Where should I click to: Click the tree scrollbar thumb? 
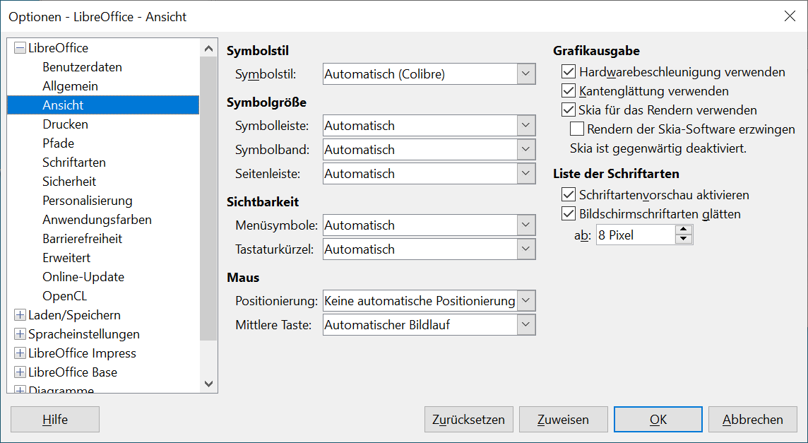point(208,199)
